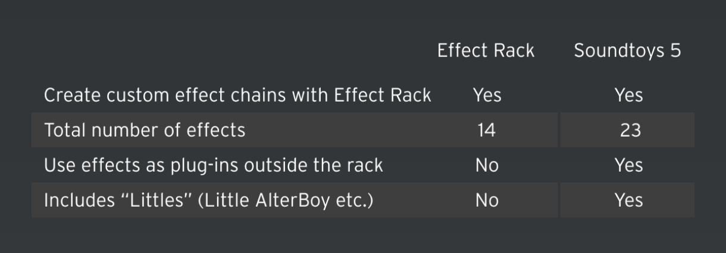Click the word 'Total' in the second row
Screen dimensions: 726x253
[x=64, y=130]
